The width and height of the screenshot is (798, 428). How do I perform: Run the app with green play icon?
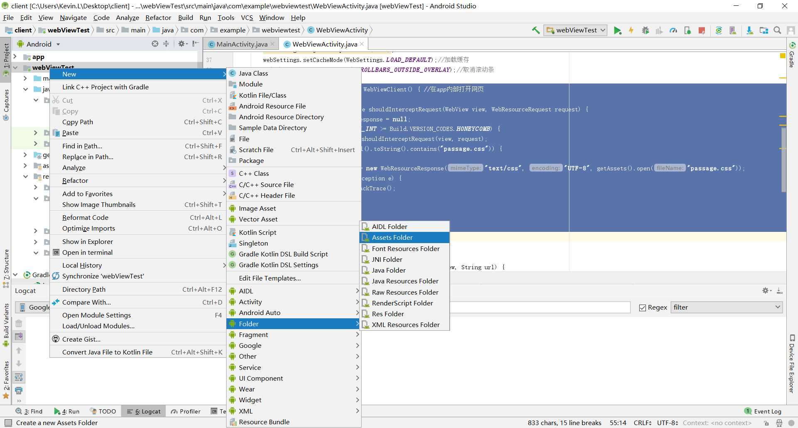coord(618,30)
